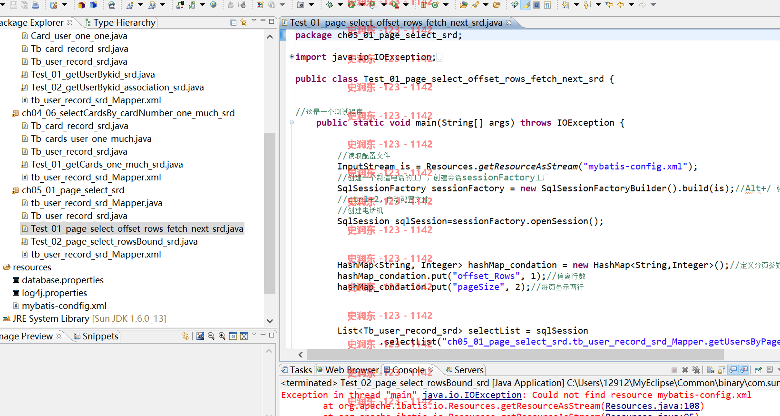Click Zoom Out in Image Preview panel
Image resolution: width=780 pixels, height=416 pixels.
click(x=211, y=336)
